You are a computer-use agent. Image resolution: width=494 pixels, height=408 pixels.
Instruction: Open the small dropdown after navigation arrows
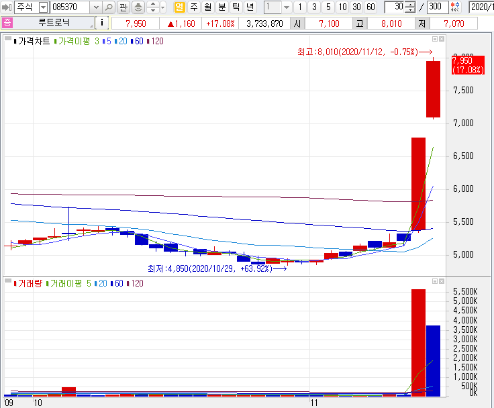coord(163,7)
